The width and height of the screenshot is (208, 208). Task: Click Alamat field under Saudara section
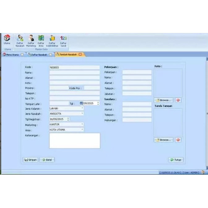pyautogui.click(x=137, y=109)
